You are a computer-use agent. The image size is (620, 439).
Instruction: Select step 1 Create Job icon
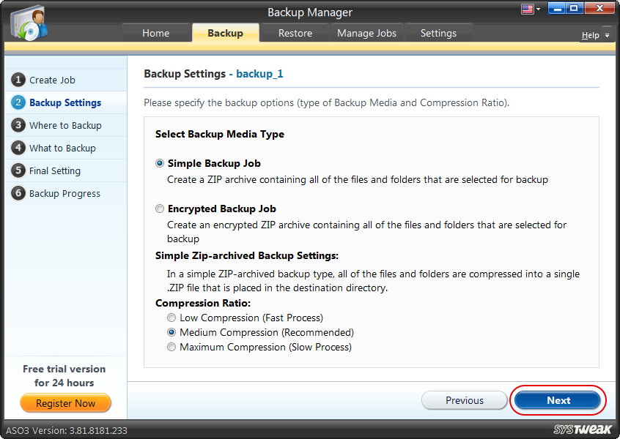pyautogui.click(x=18, y=80)
